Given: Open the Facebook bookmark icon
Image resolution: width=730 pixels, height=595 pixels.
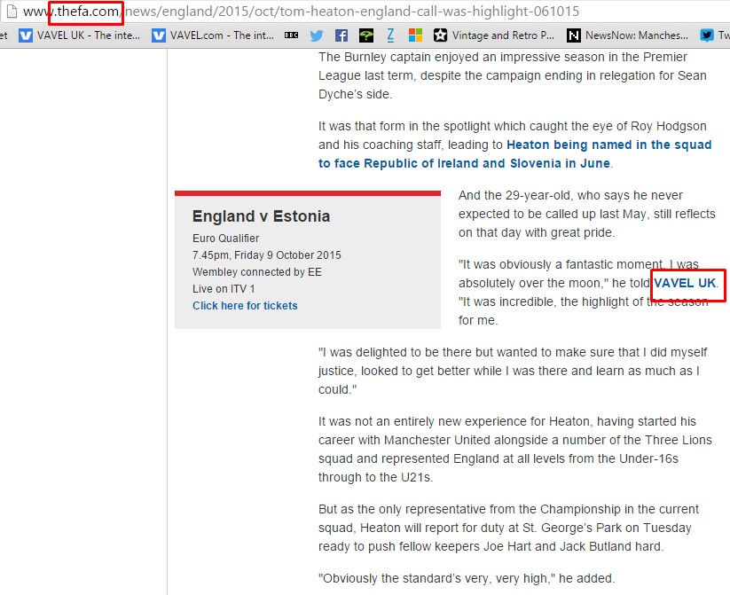Looking at the screenshot, I should [x=341, y=35].
